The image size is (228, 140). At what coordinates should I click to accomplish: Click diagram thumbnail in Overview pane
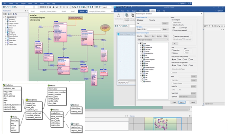pos(161,124)
